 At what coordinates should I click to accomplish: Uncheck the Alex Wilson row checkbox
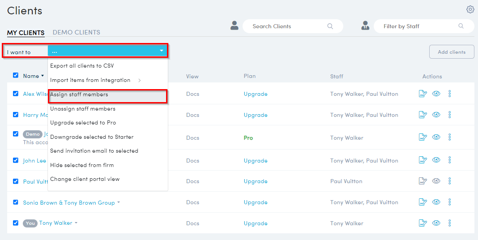16,94
